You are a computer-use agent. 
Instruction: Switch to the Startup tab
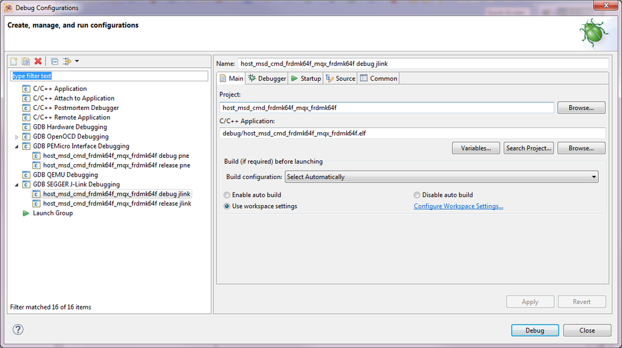tap(306, 78)
